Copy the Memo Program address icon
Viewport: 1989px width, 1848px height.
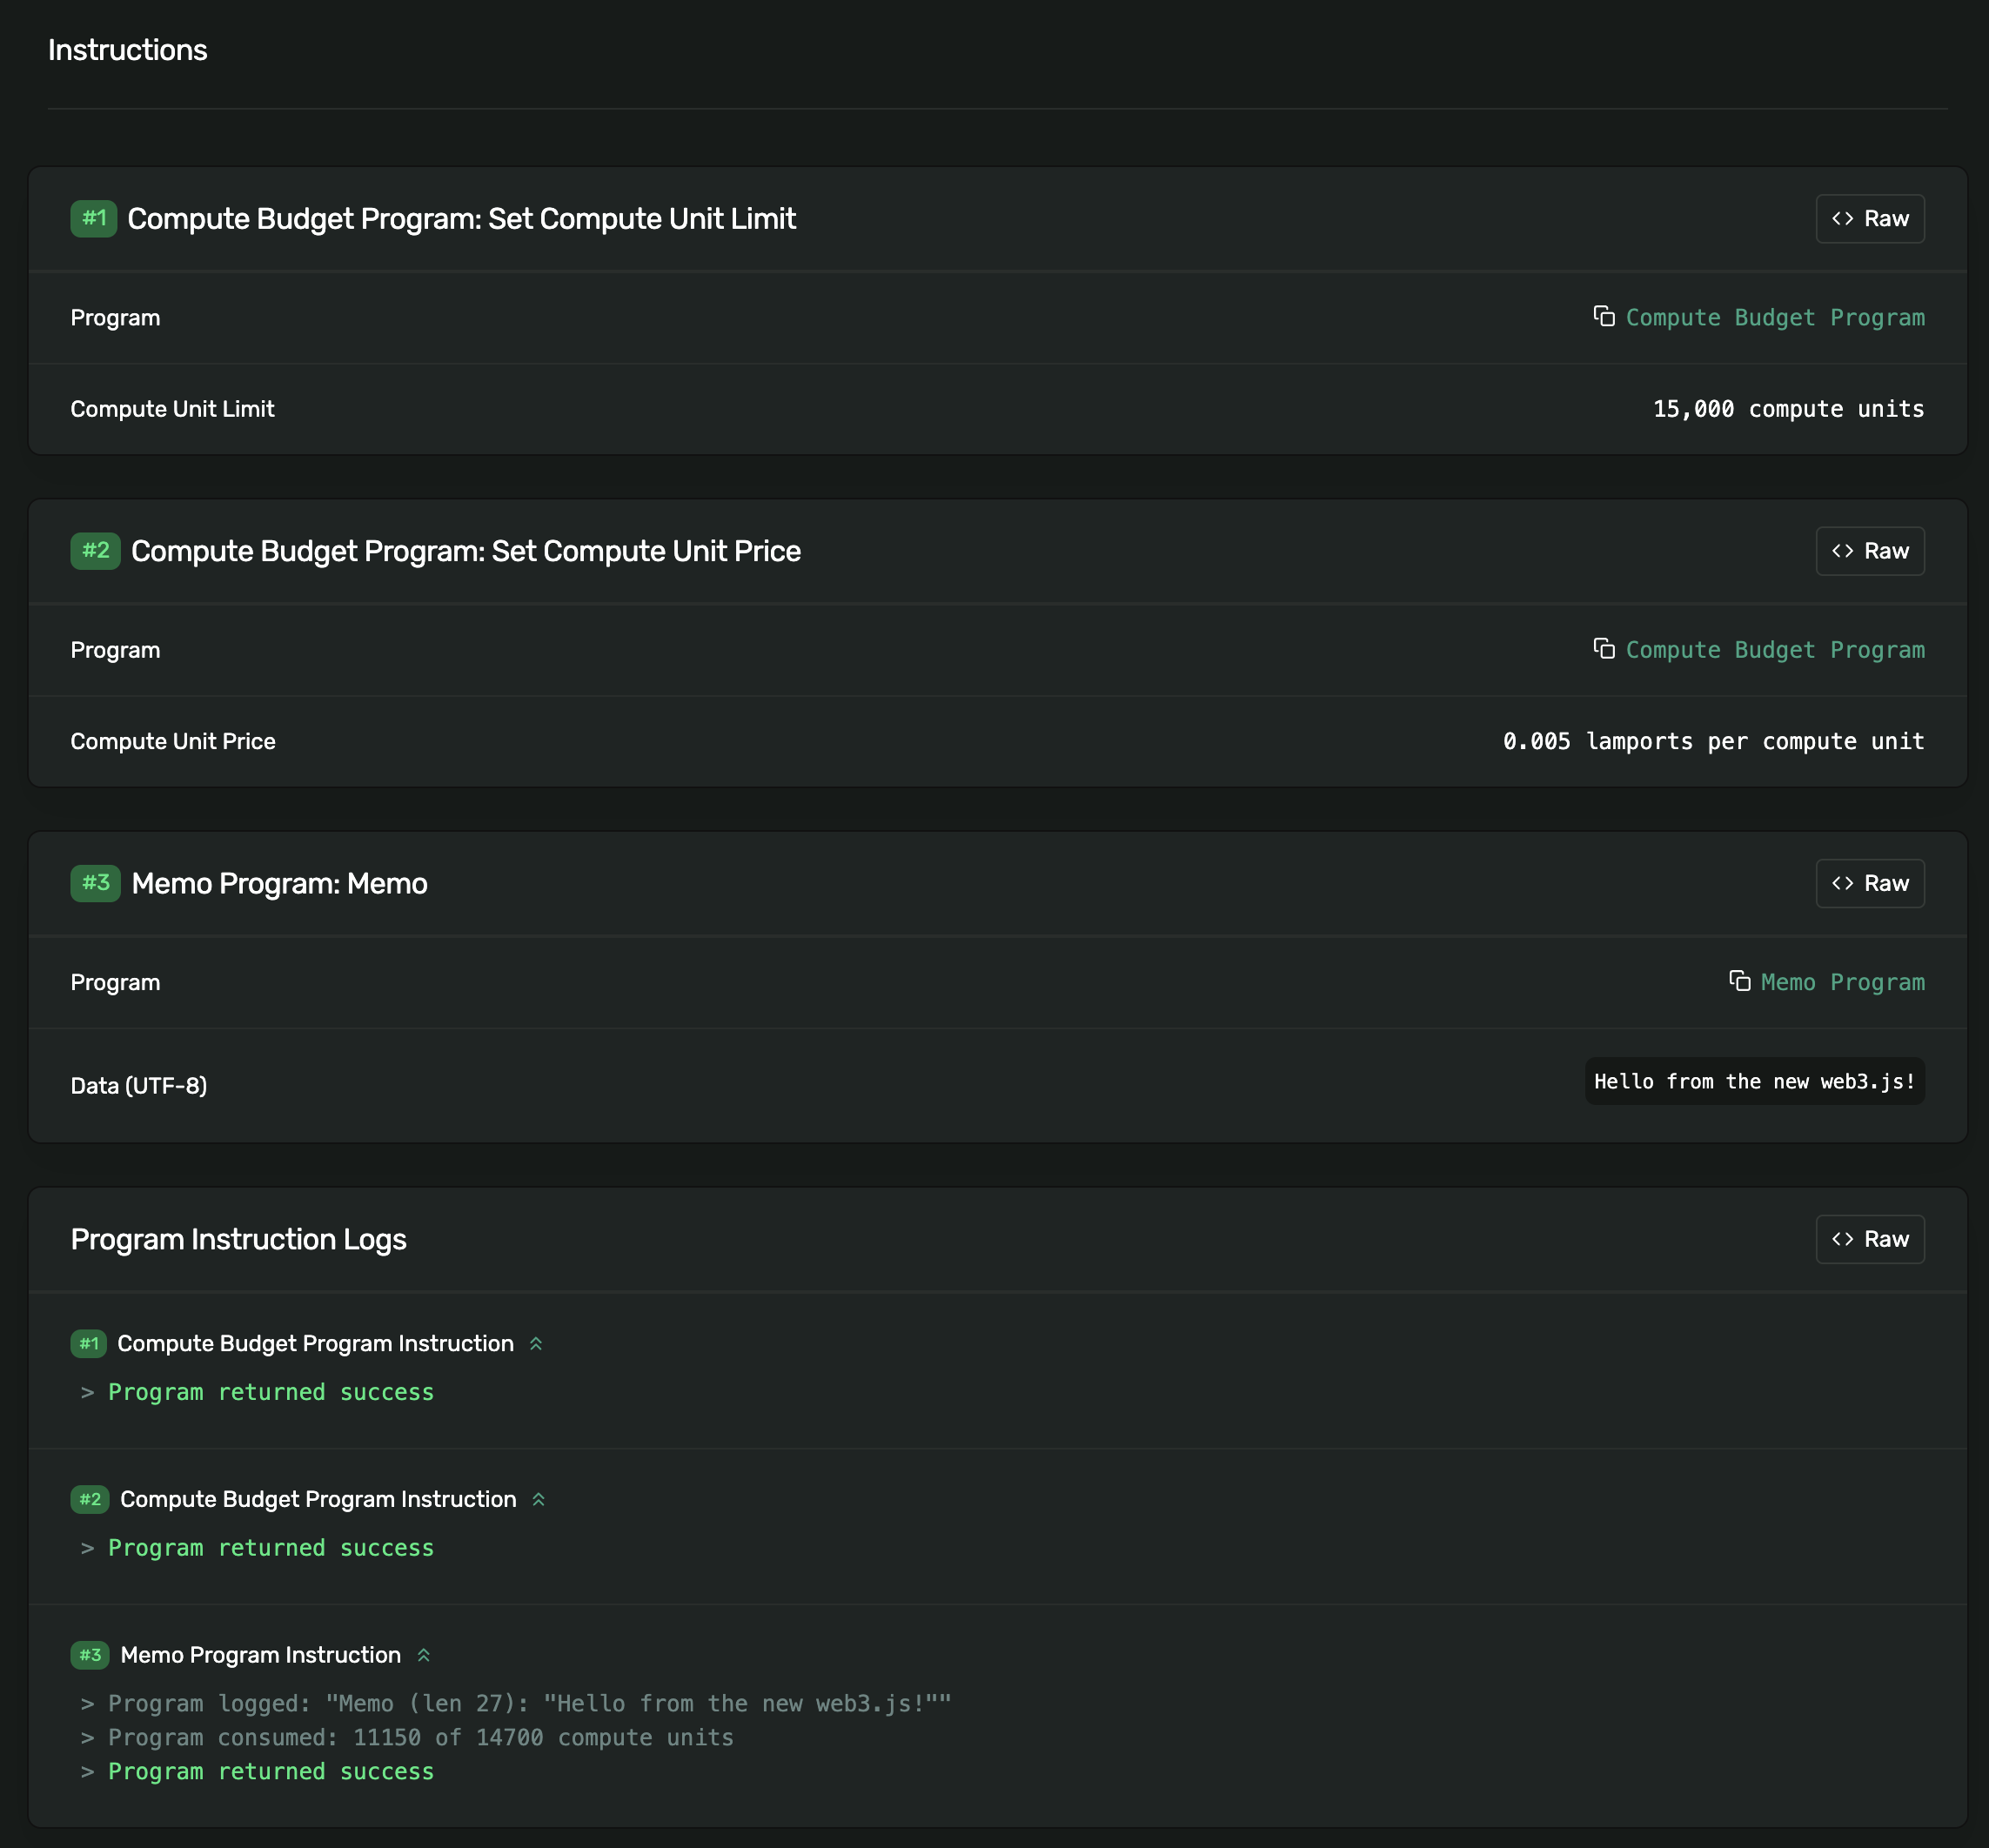point(1739,981)
